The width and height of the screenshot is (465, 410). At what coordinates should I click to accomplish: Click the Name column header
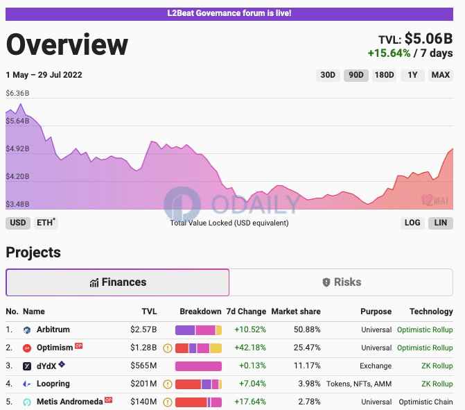pyautogui.click(x=34, y=311)
